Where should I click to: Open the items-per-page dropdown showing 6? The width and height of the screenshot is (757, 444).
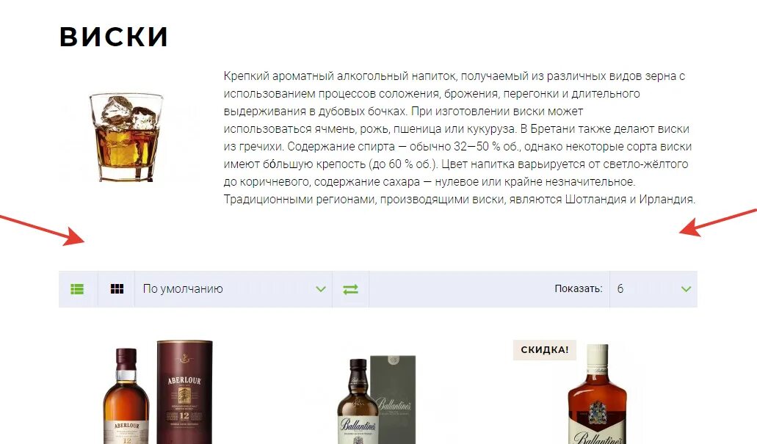point(653,288)
